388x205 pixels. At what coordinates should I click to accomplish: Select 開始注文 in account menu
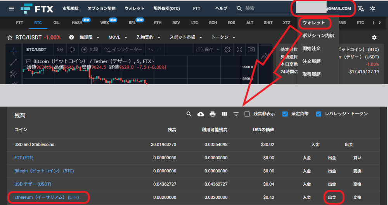tap(311, 49)
